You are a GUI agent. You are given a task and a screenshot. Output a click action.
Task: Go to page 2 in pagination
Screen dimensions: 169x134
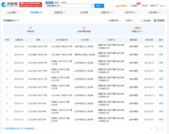157,129
